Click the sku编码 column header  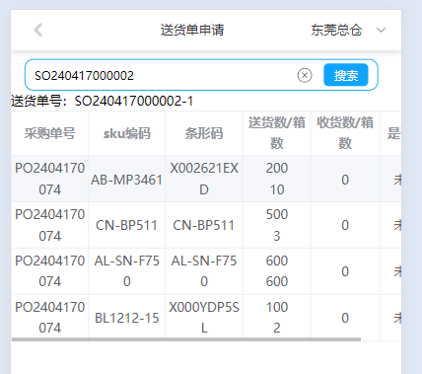pos(127,133)
